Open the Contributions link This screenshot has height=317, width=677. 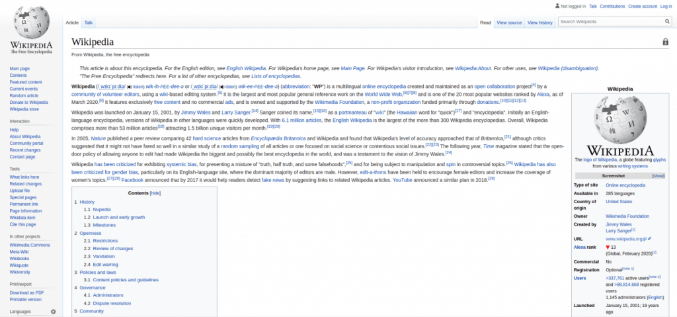click(612, 7)
